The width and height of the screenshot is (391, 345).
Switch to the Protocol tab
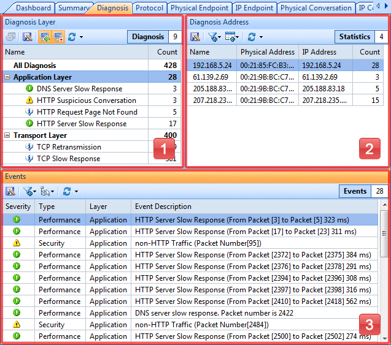click(x=149, y=8)
